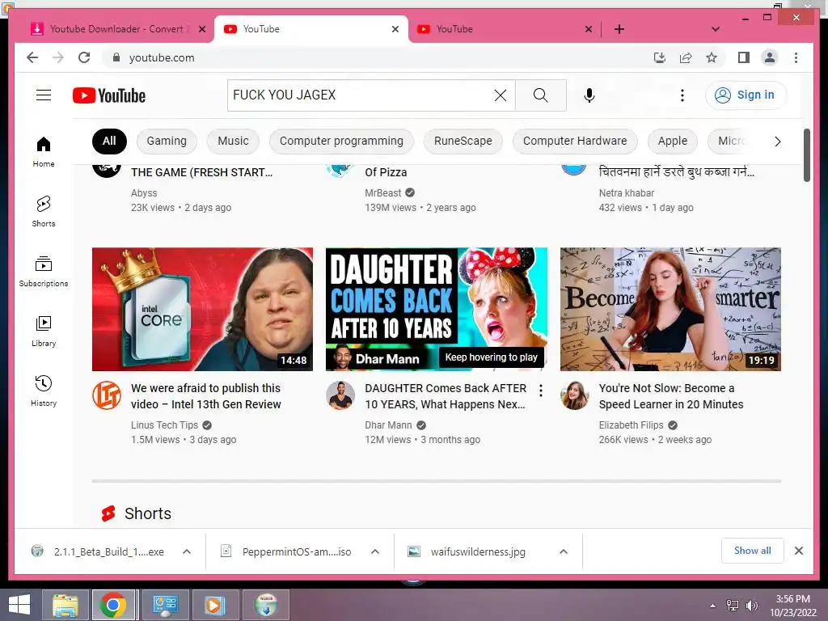Show more category chips with right arrow
This screenshot has width=828, height=621.
click(777, 142)
